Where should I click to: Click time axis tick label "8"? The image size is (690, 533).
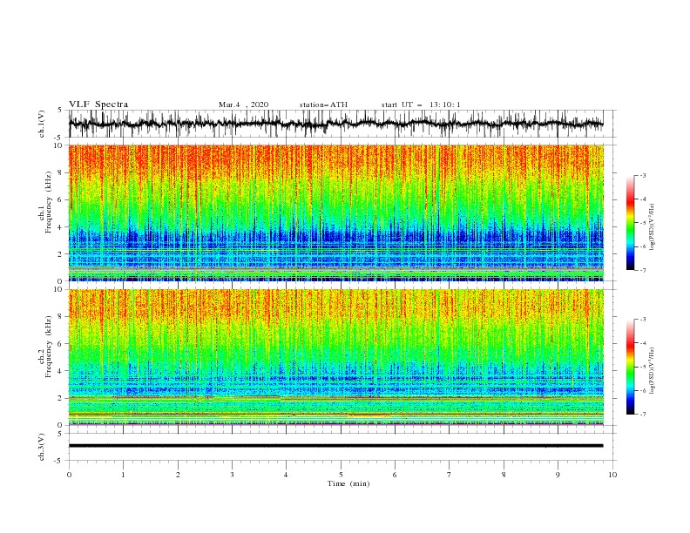[504, 475]
